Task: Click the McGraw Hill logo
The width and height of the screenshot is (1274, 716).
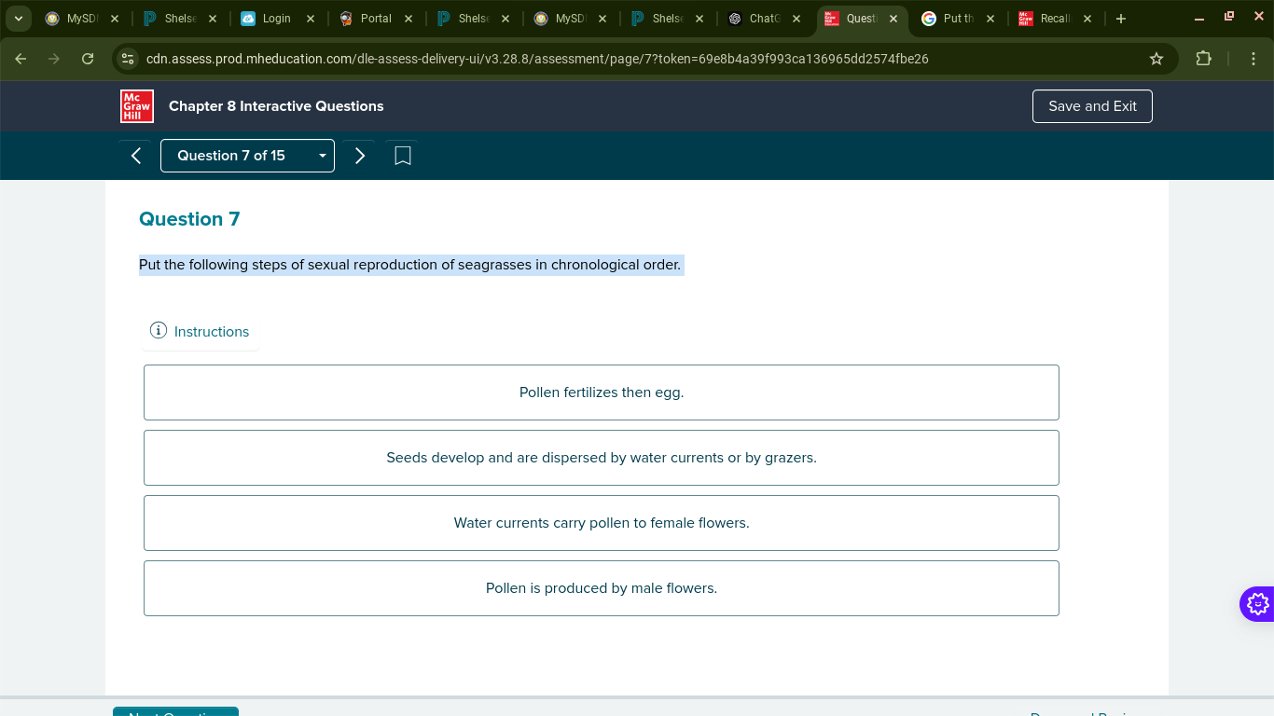Action: [x=137, y=106]
